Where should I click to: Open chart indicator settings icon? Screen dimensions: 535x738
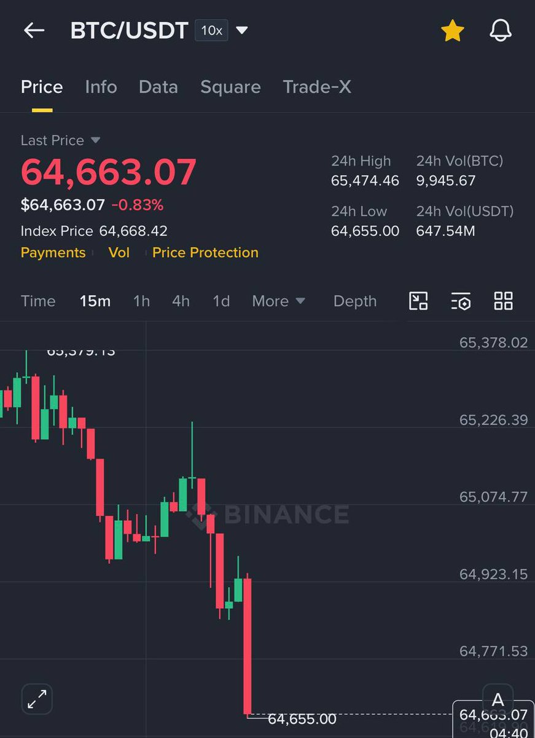[x=461, y=301]
